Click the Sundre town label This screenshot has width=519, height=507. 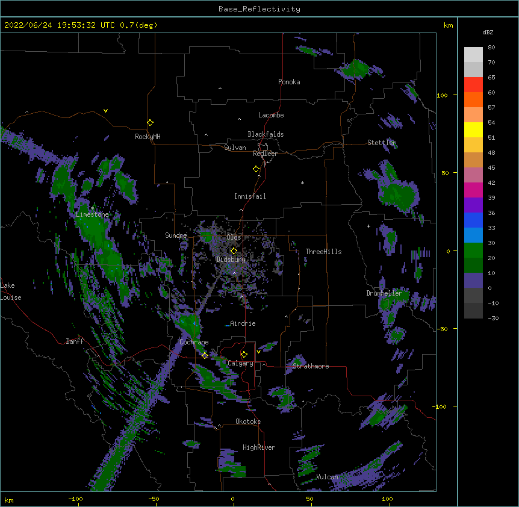pos(176,235)
